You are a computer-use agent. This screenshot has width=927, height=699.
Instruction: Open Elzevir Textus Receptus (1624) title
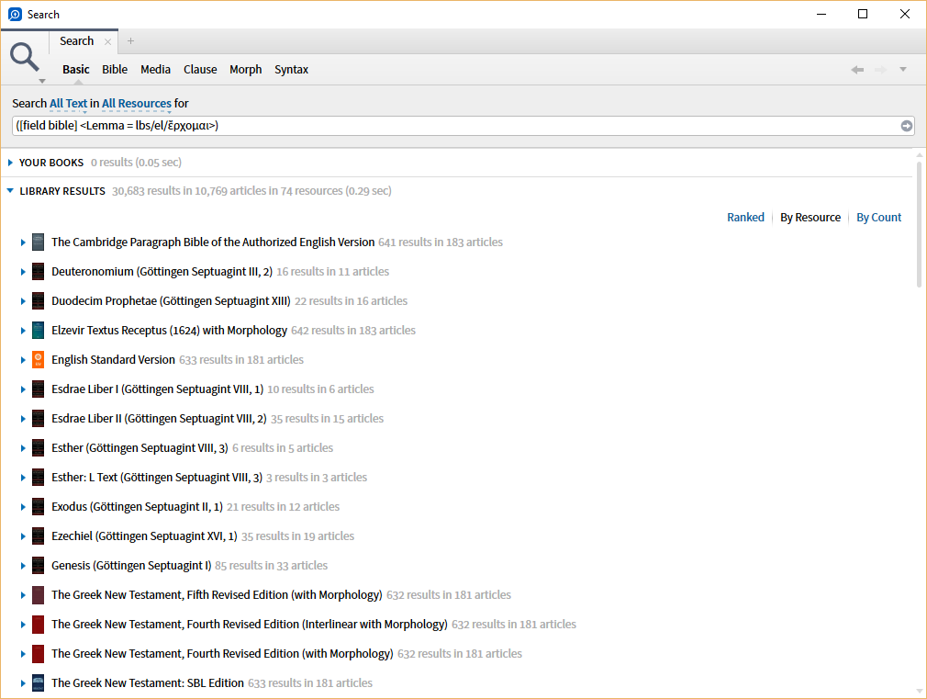tap(169, 331)
